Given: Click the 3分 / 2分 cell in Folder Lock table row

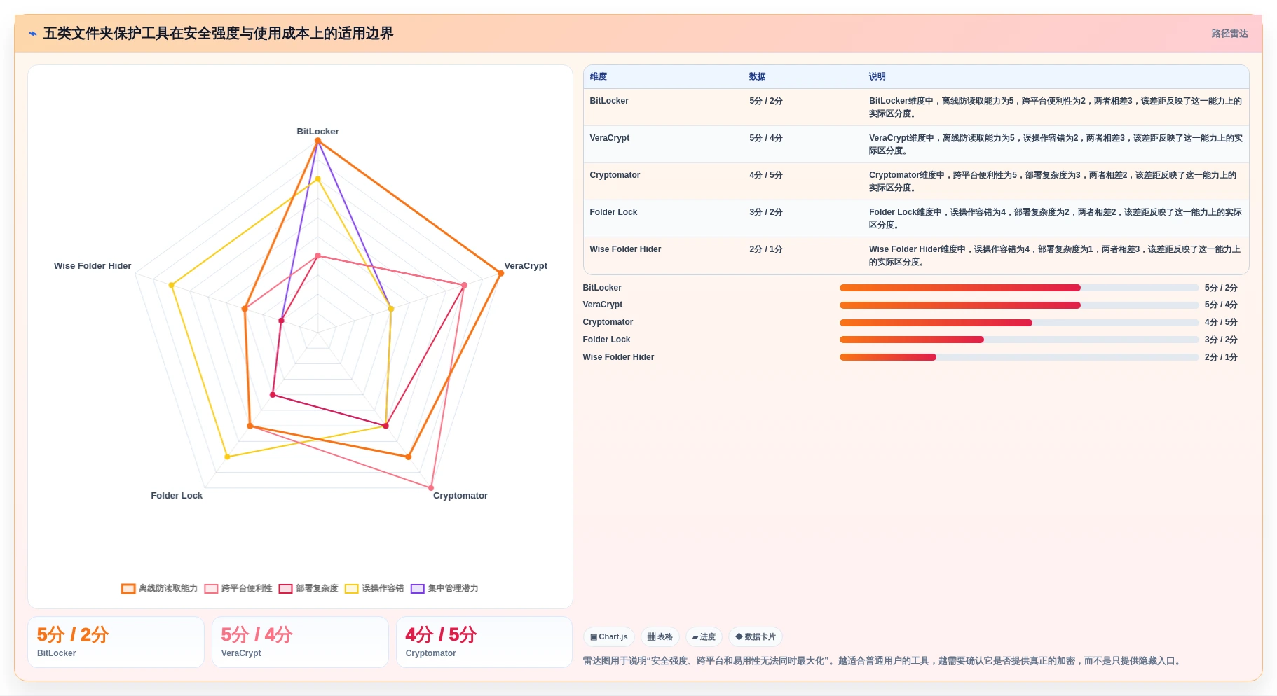Looking at the screenshot, I should 766,212.
